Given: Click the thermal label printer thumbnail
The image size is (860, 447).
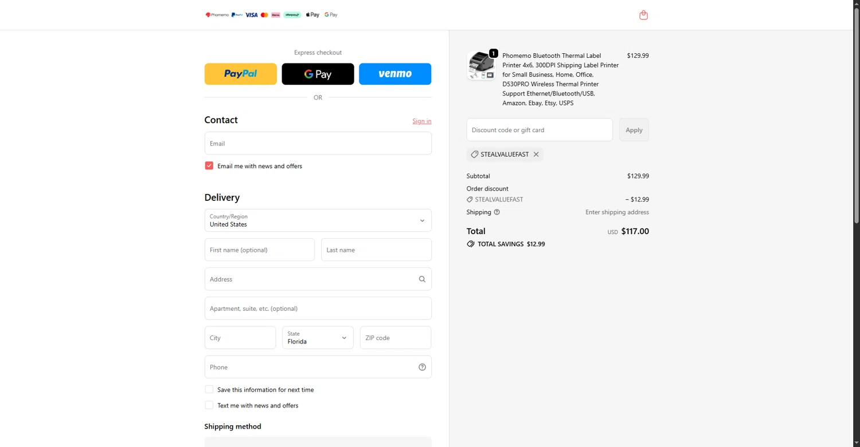Looking at the screenshot, I should click(481, 65).
